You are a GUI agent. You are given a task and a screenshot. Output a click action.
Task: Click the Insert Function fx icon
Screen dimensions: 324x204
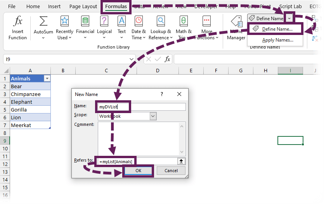click(x=17, y=21)
